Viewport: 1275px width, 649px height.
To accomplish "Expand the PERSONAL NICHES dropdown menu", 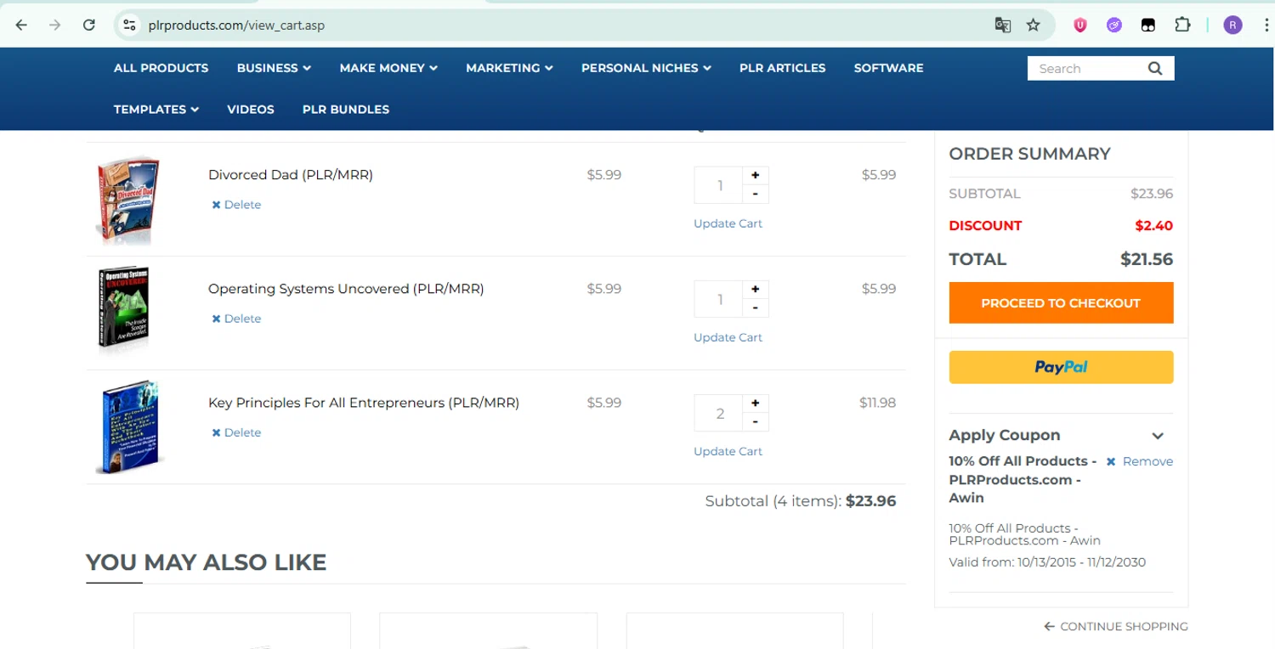I will [x=646, y=68].
